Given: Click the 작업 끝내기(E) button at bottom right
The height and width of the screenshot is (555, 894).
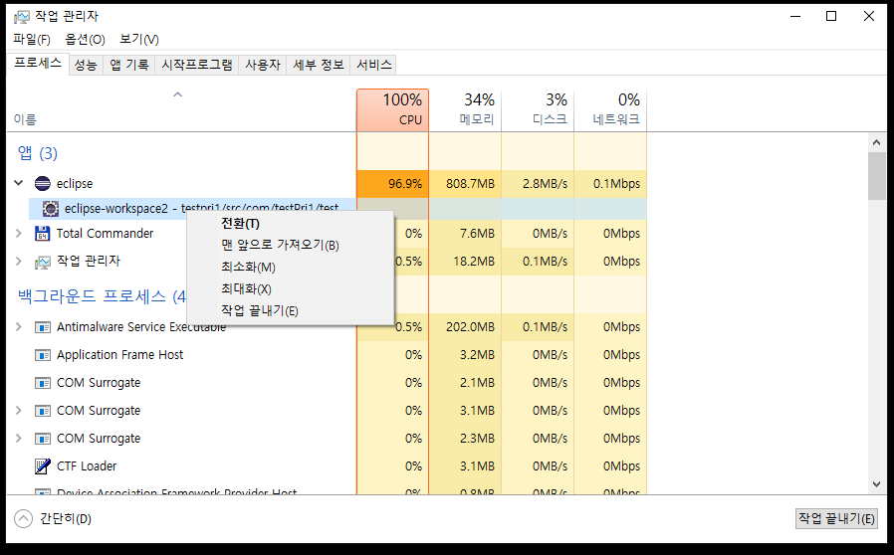Looking at the screenshot, I should point(836,518).
